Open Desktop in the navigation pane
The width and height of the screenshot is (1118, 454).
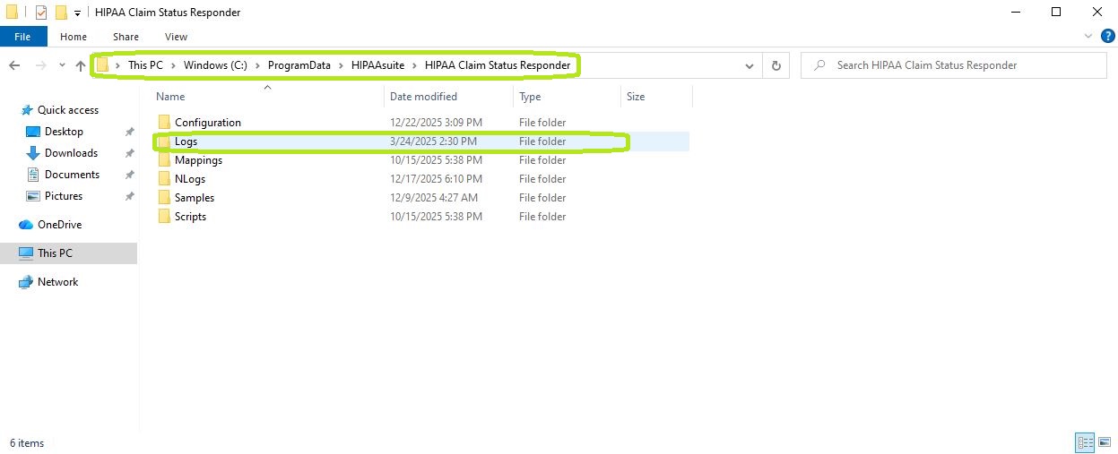click(x=64, y=132)
